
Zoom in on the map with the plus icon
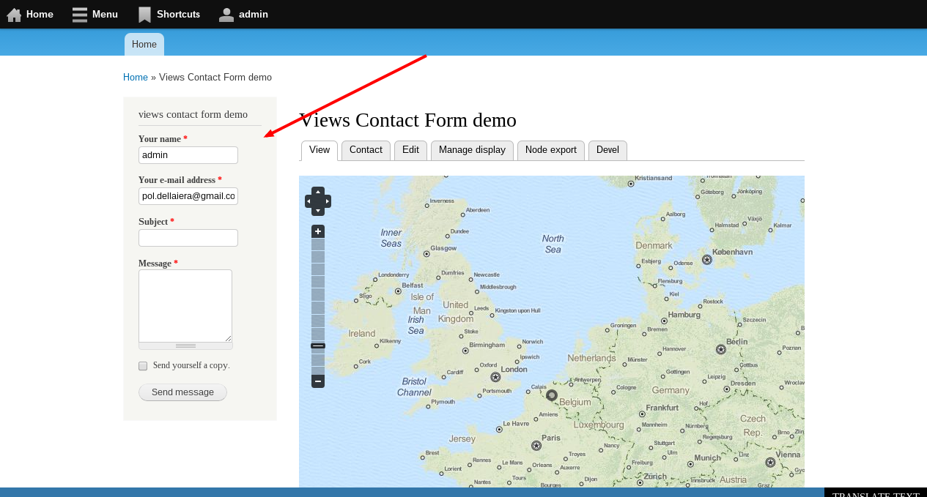point(317,231)
